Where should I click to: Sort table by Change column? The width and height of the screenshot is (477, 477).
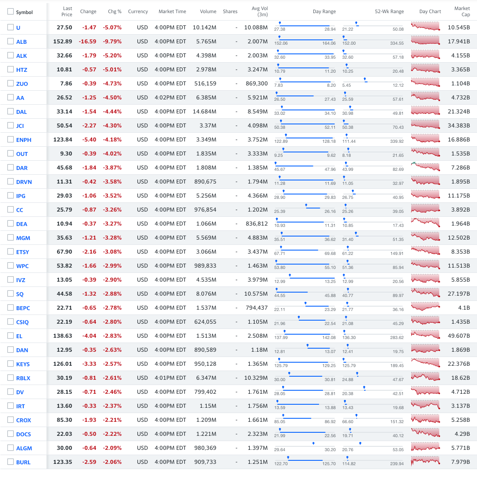coord(88,11)
